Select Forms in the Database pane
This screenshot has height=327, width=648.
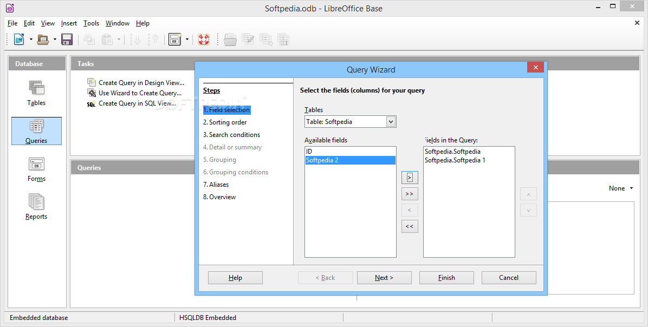click(36, 169)
